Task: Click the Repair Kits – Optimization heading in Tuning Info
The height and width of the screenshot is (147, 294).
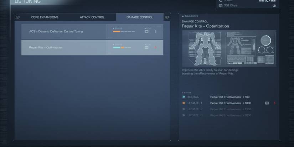Action: 205,26
